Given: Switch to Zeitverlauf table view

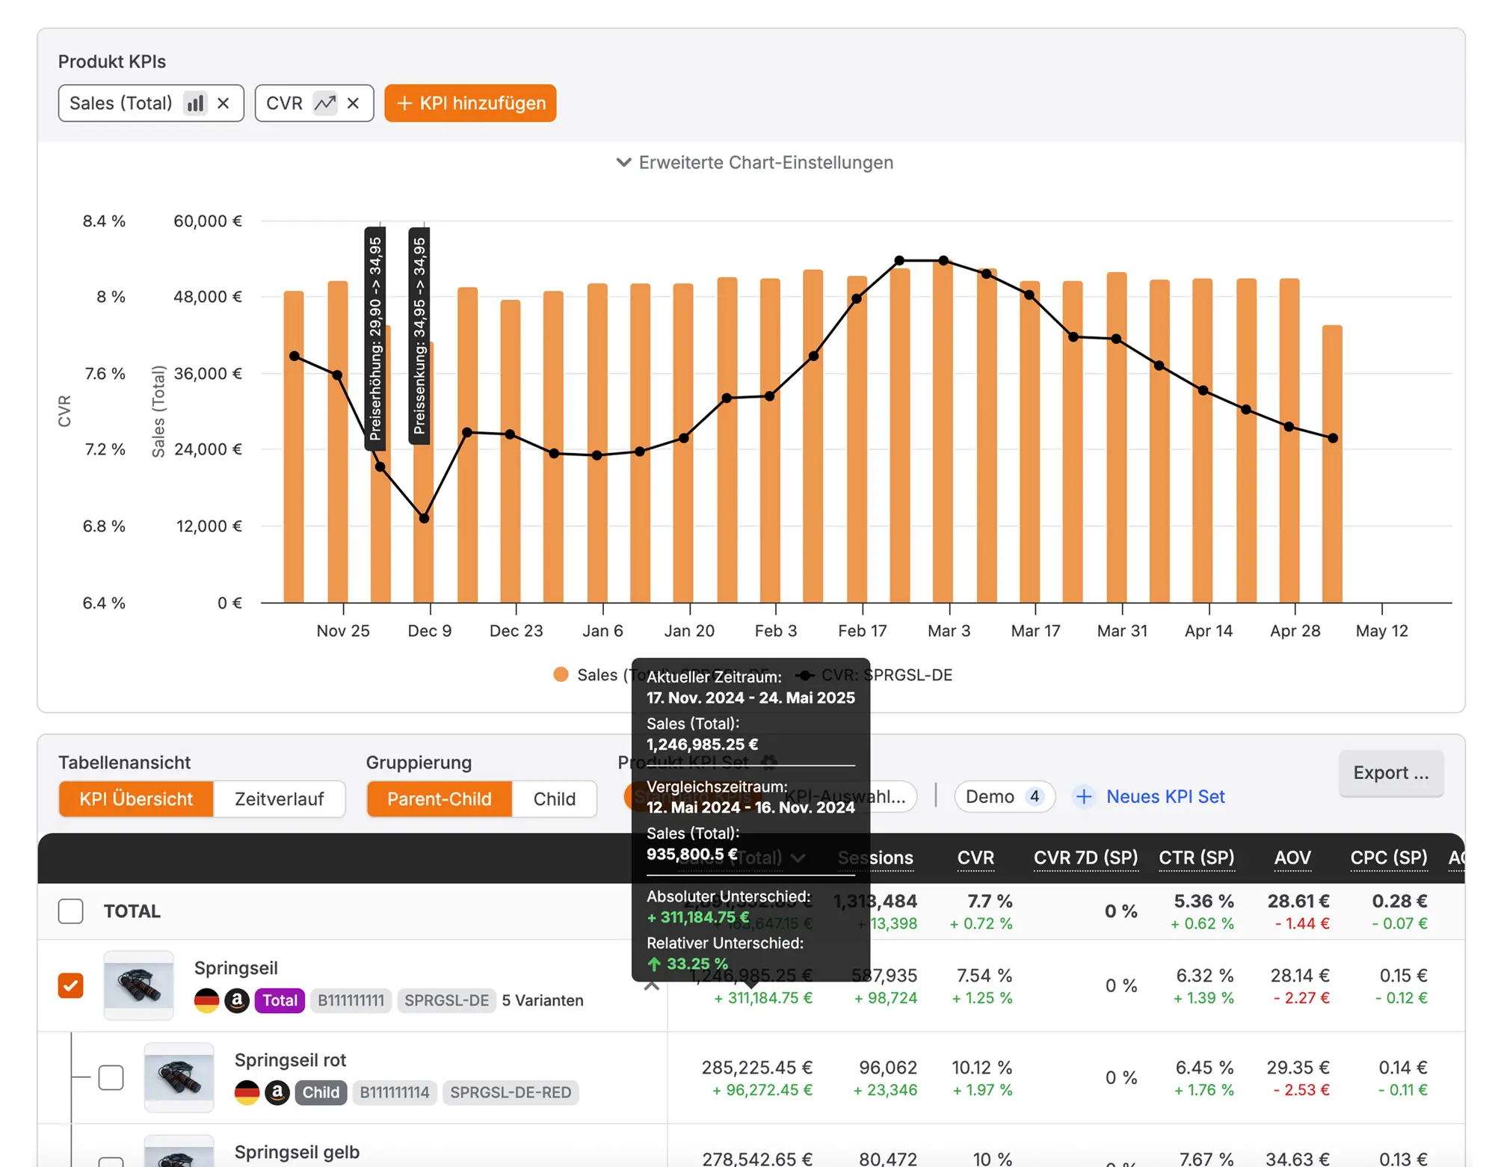Looking at the screenshot, I should [x=279, y=799].
